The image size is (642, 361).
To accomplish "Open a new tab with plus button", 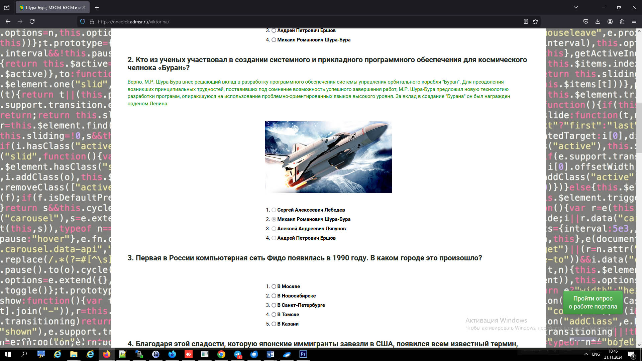I will (x=97, y=7).
